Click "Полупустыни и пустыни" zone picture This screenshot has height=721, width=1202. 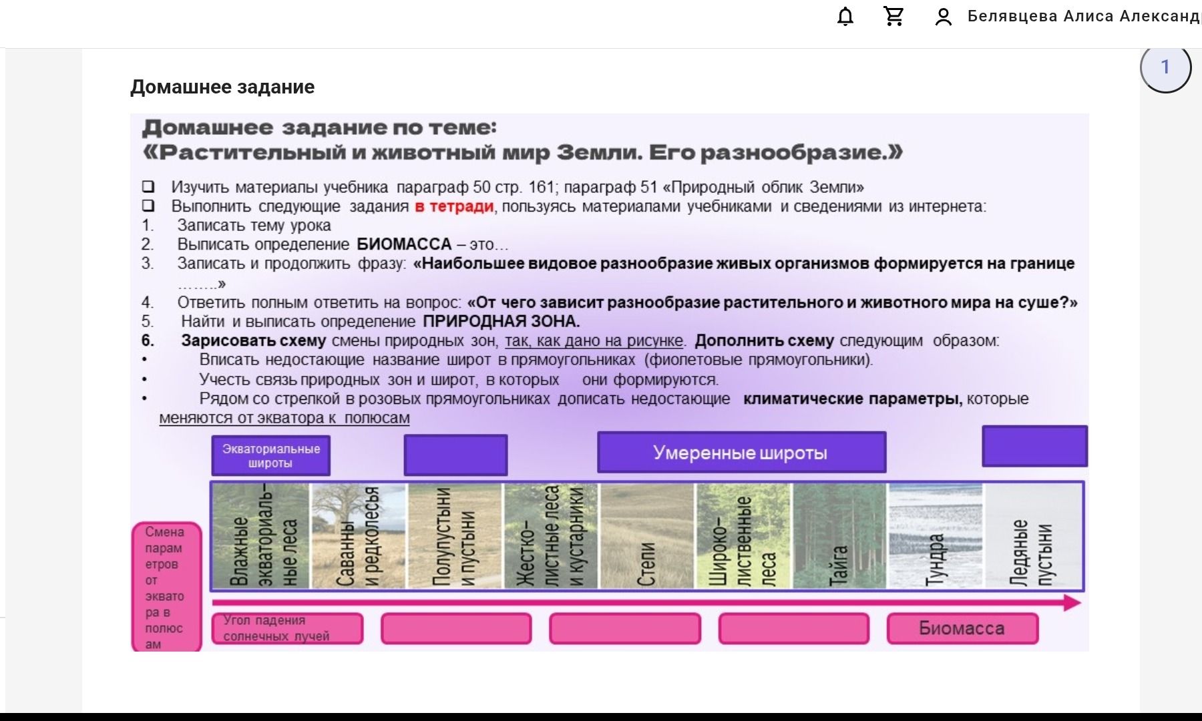pos(455,536)
